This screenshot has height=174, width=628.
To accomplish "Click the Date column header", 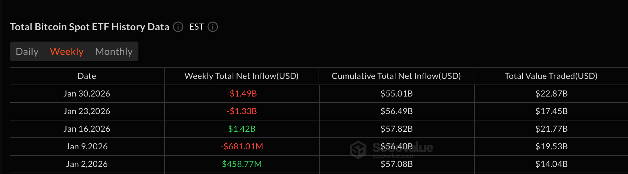I will click(x=87, y=76).
